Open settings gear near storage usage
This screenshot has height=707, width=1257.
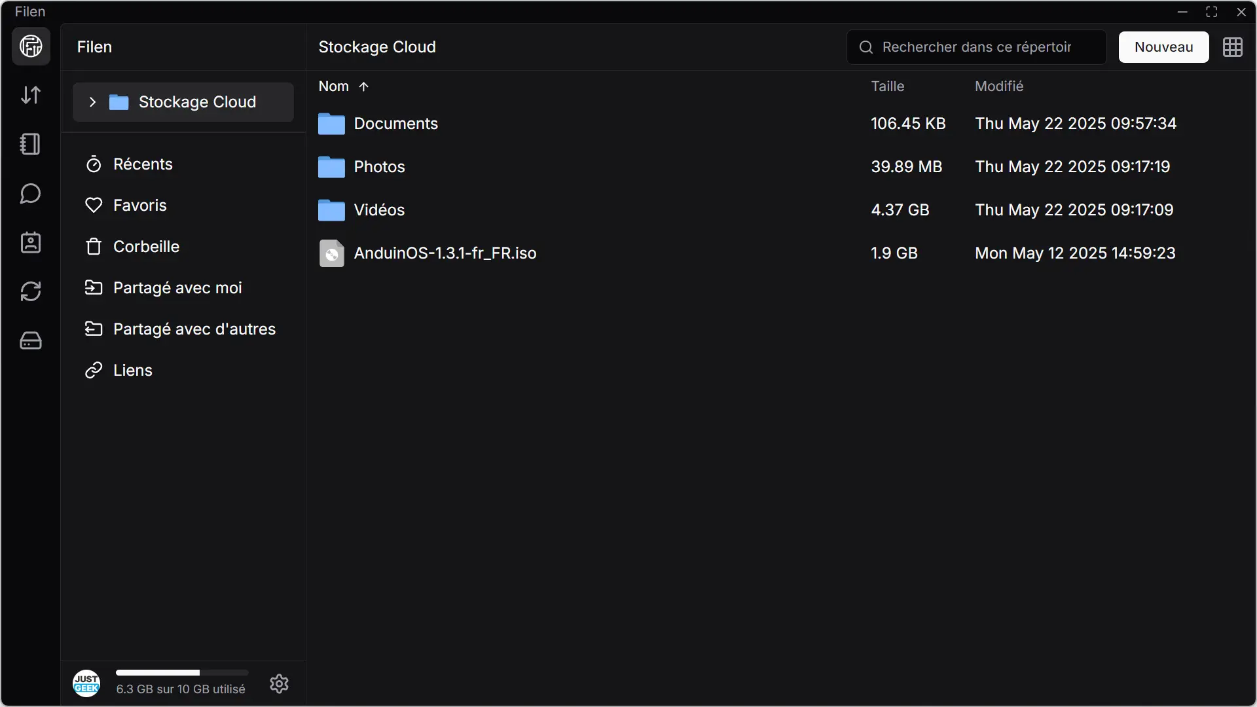[280, 683]
